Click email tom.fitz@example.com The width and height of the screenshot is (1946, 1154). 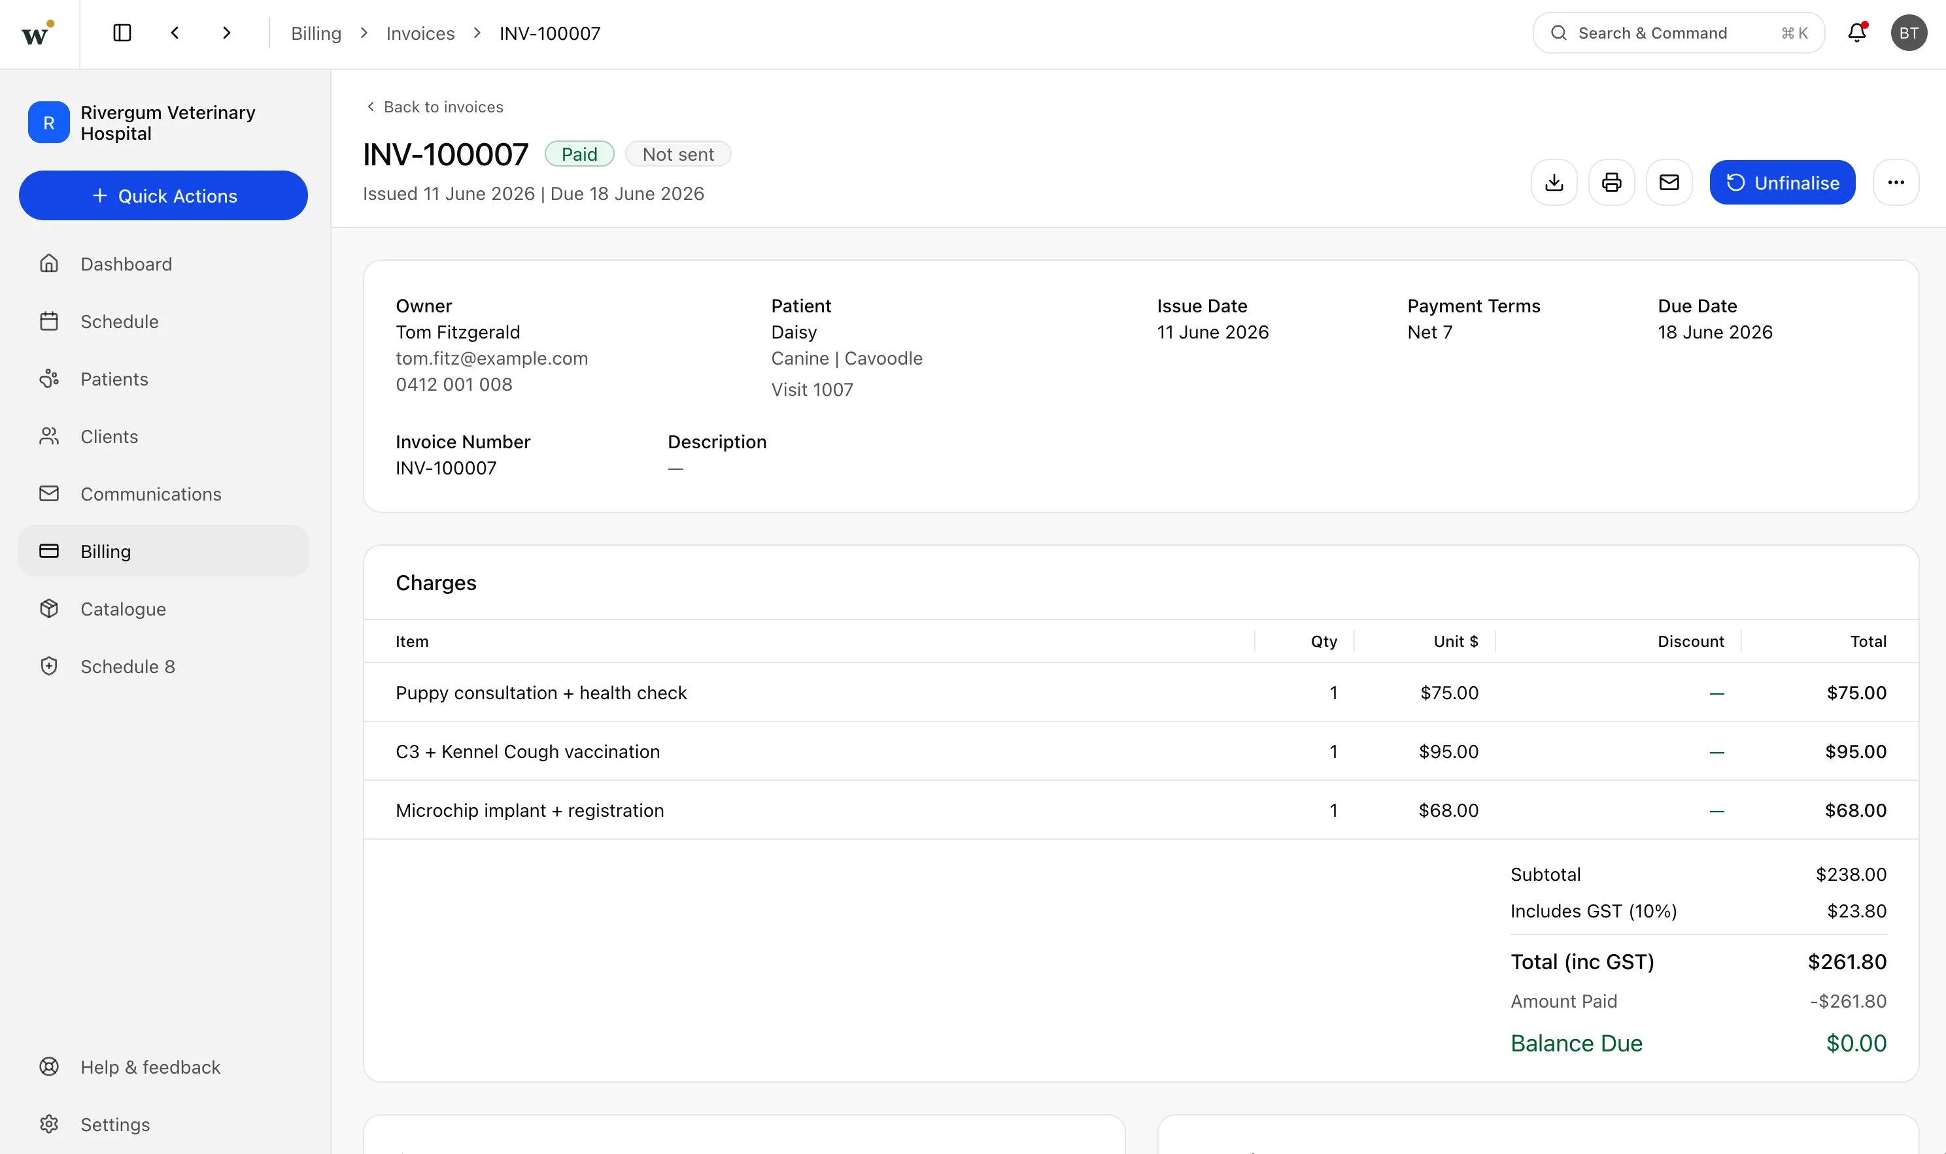(492, 359)
